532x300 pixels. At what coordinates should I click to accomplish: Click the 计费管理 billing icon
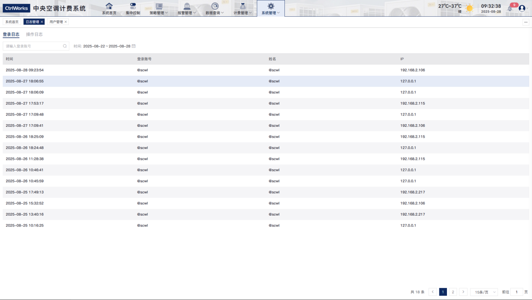[242, 6]
